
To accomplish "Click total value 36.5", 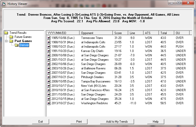I will (163, 51).
